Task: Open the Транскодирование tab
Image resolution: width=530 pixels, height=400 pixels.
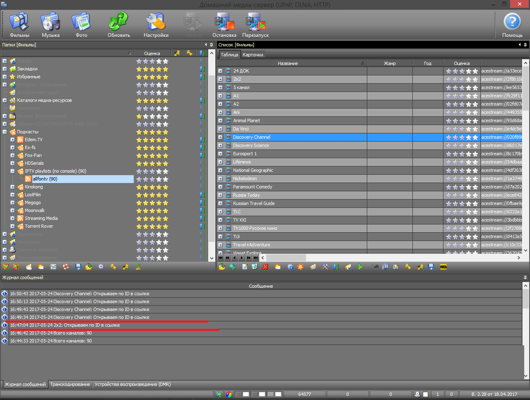Action: pyautogui.click(x=70, y=384)
